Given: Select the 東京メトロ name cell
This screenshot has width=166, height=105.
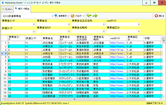Looking at the screenshot, I should (x=50, y=89).
